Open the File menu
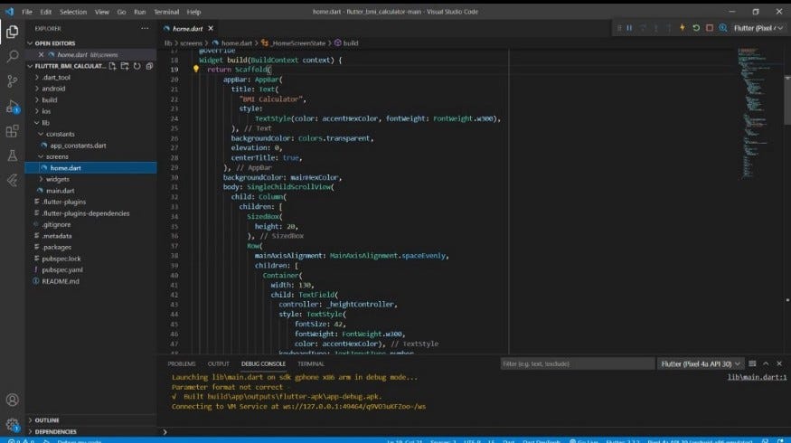The height and width of the screenshot is (443, 791). point(27,12)
